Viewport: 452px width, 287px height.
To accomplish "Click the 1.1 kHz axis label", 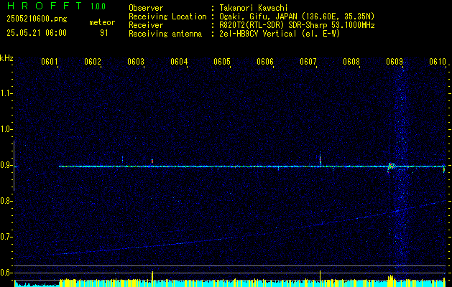I will point(6,93).
